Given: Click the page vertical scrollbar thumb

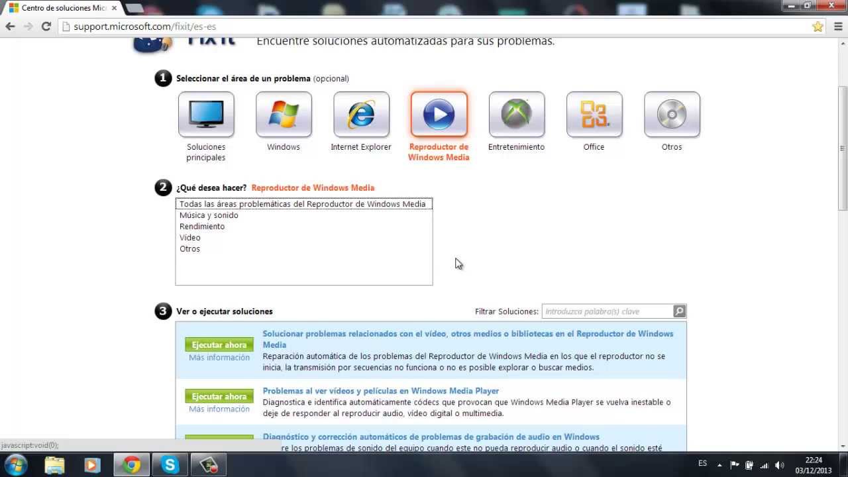Looking at the screenshot, I should (842, 148).
